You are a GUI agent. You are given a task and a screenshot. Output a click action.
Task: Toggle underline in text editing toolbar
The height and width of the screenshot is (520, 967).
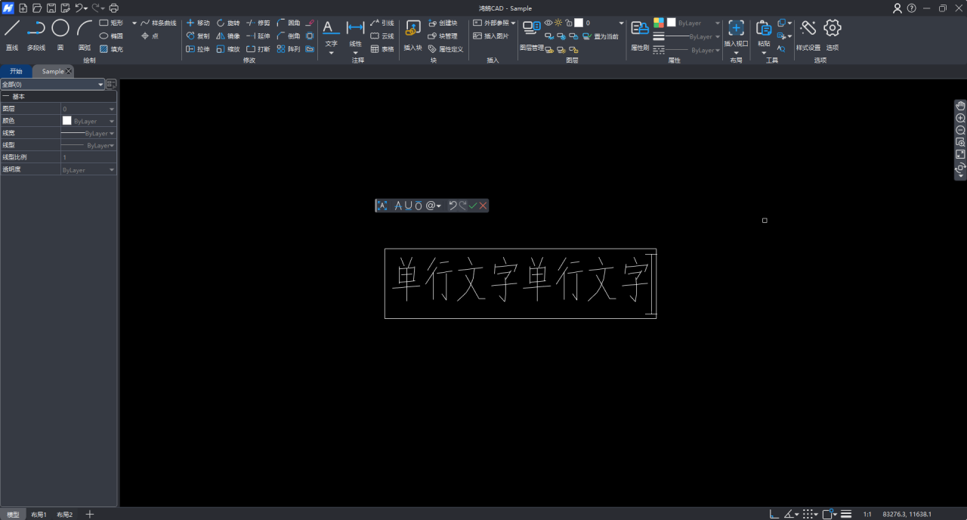click(409, 206)
